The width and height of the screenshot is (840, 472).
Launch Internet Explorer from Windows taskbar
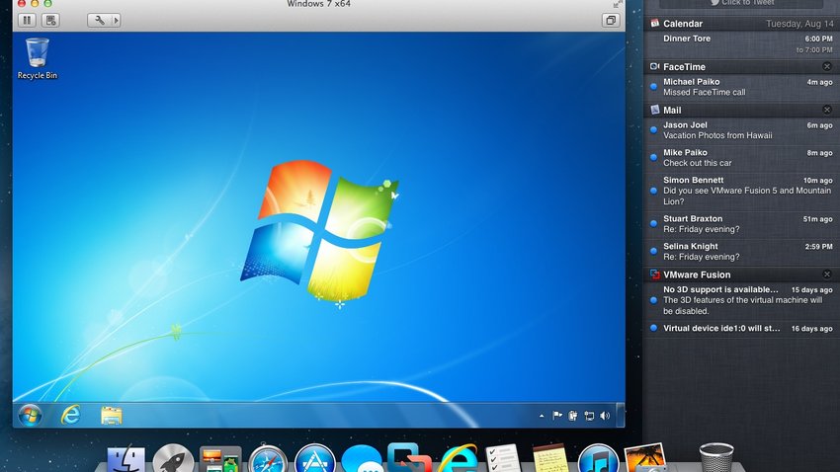point(70,416)
